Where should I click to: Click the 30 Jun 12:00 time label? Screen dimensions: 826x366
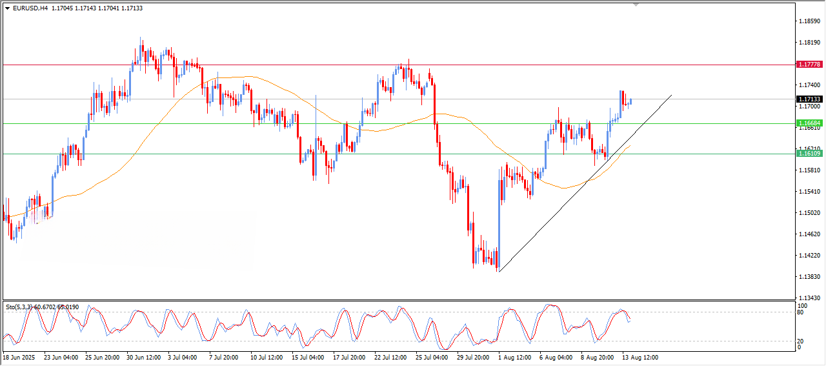click(x=145, y=356)
